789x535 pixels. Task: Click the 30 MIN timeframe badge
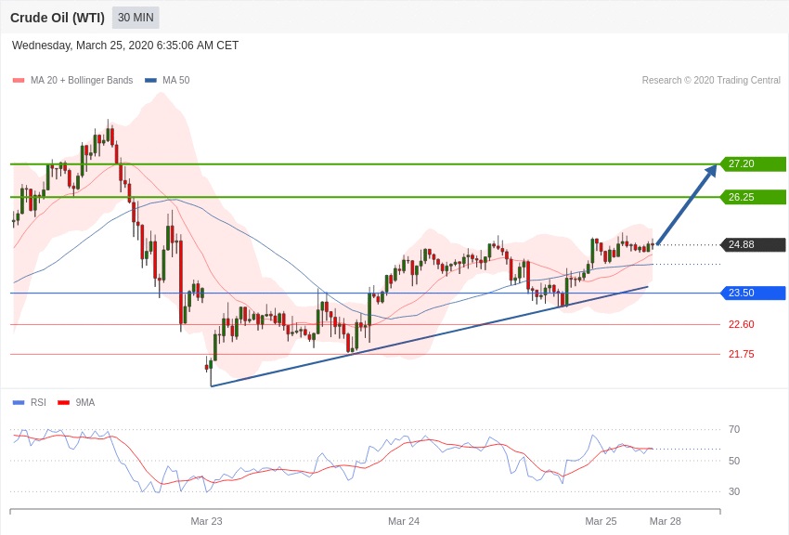[x=136, y=18]
